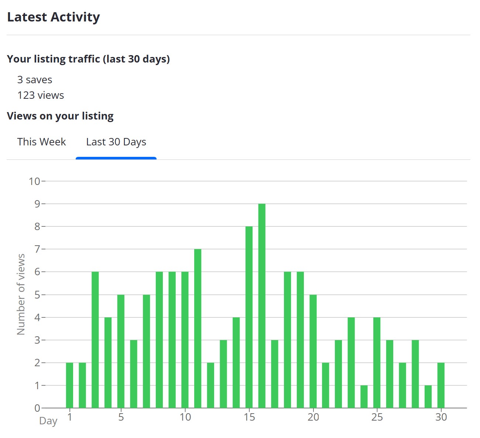
Task: Click the day 28 bar with 3 views
Action: pyautogui.click(x=415, y=374)
